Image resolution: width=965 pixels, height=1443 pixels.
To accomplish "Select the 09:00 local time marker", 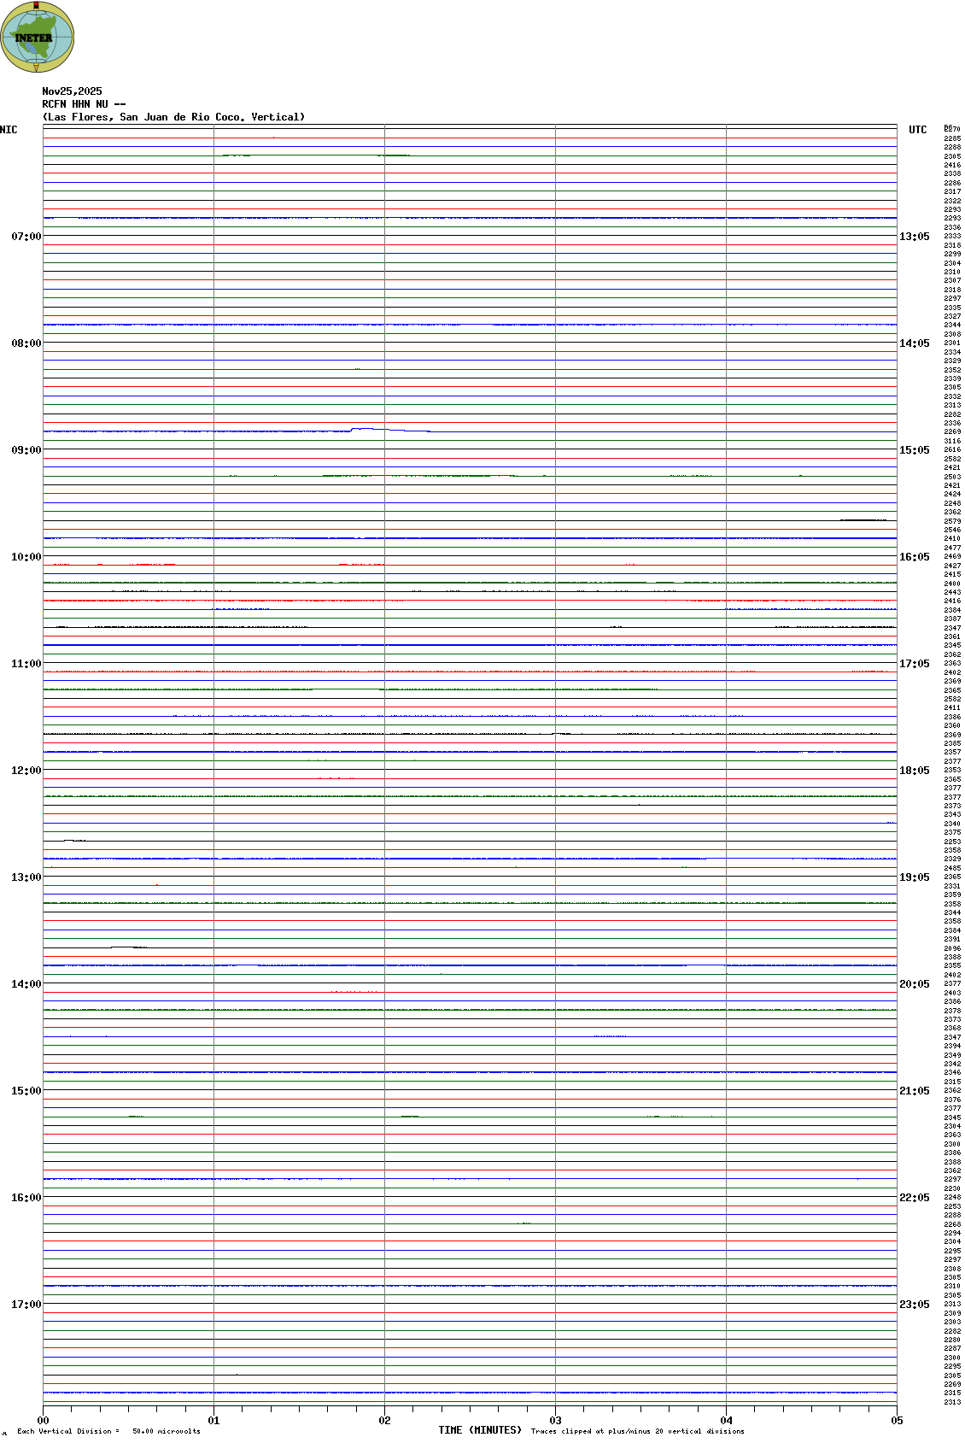I will point(26,450).
